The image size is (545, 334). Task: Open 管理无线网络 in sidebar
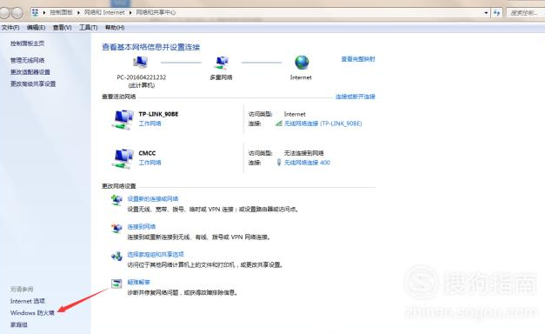27,60
